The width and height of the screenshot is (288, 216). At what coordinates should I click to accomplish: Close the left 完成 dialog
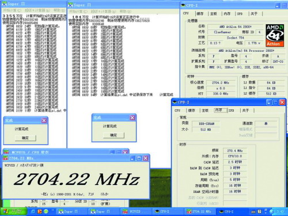click(44, 120)
